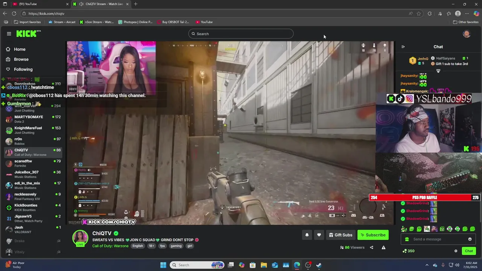Open chat settings gear icon
Screen dimensions: 482x271
coord(456,251)
